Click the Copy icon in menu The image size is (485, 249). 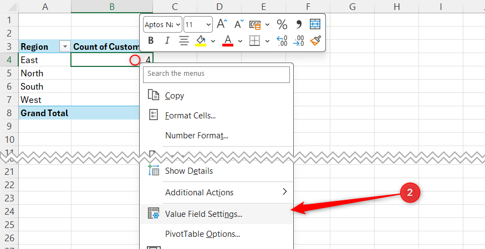(154, 95)
